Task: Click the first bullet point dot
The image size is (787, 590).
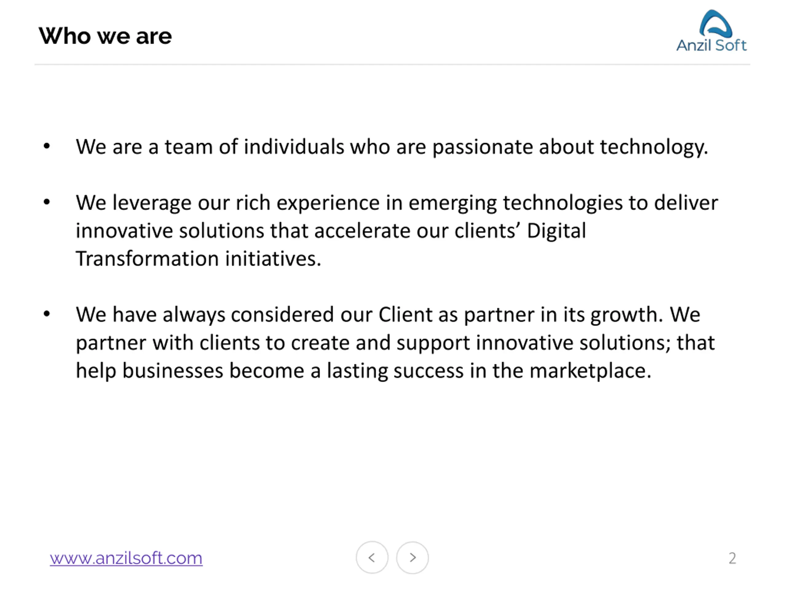Action: point(47,146)
